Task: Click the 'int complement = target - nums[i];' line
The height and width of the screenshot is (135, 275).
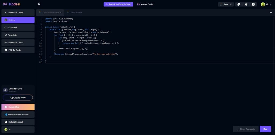Action: (77, 37)
